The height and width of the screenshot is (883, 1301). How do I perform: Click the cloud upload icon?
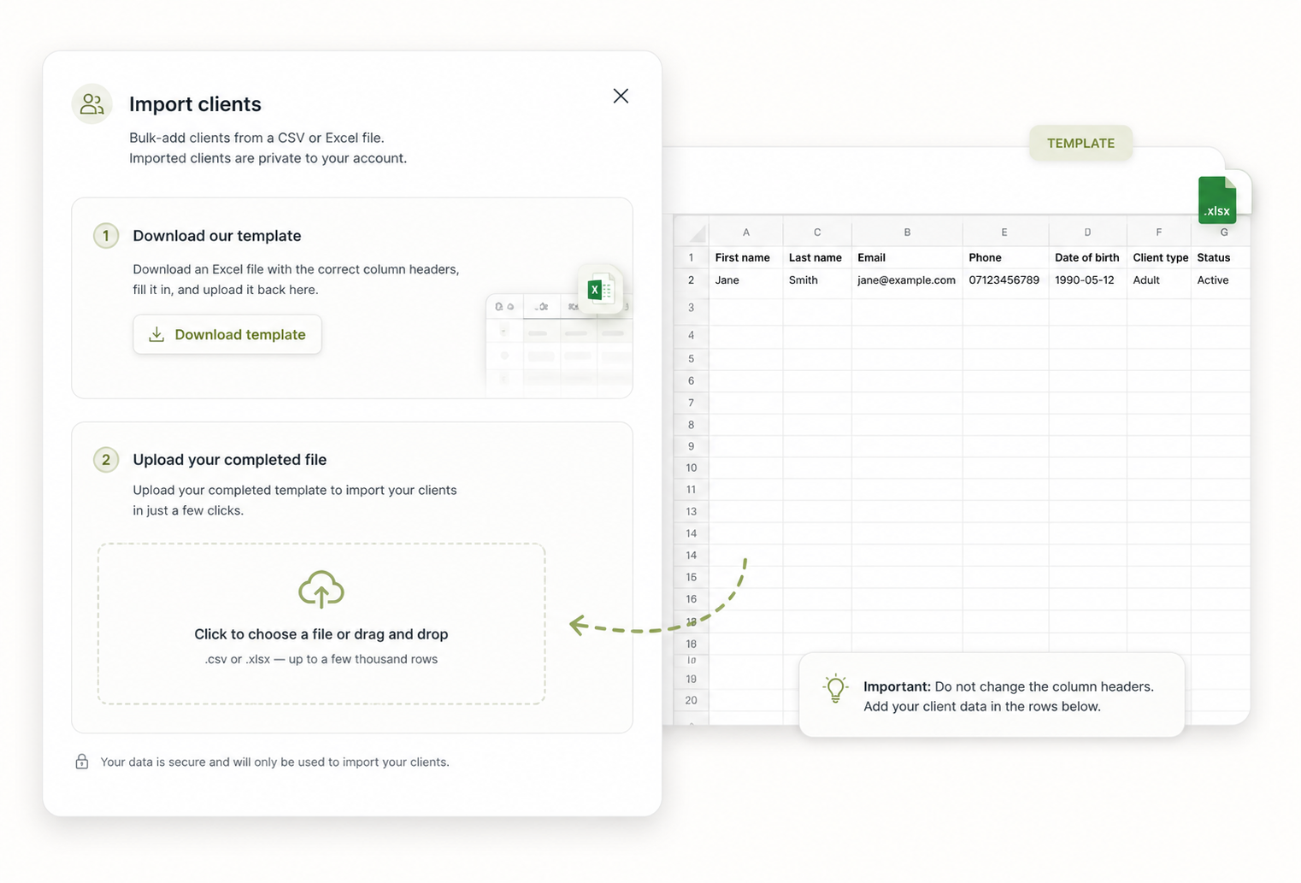(x=321, y=590)
